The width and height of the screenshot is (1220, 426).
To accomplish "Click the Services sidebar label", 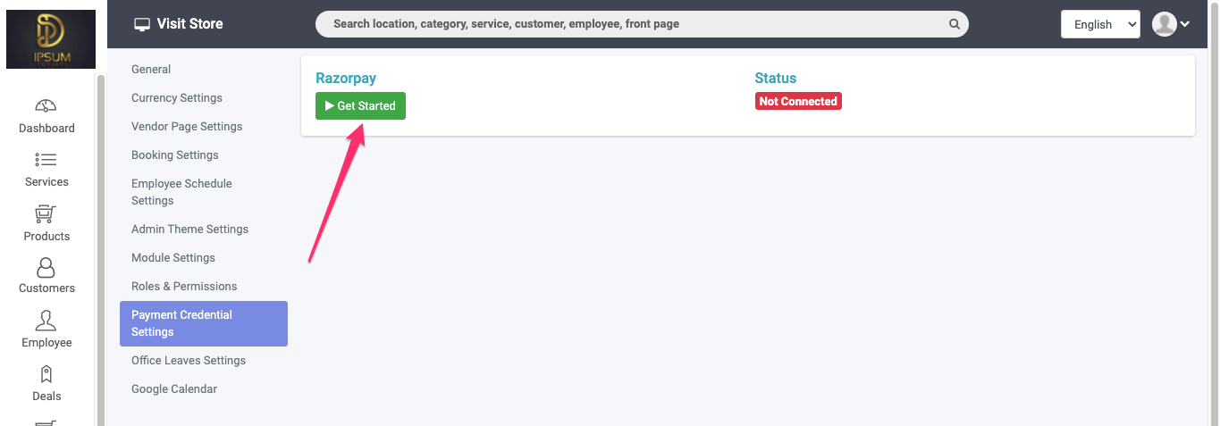I will click(x=46, y=181).
